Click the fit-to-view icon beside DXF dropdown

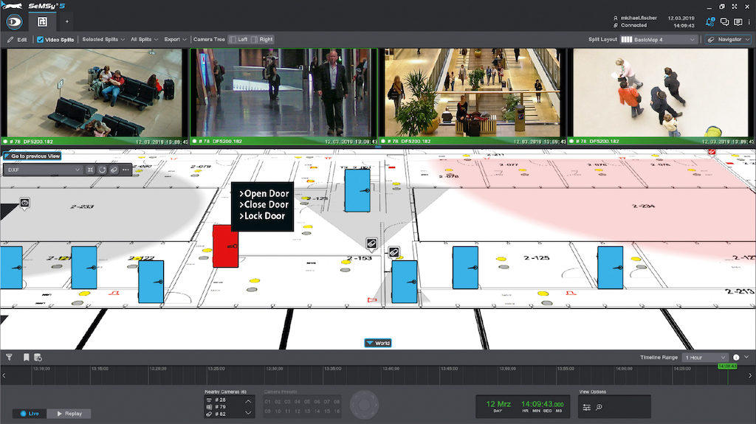click(x=91, y=170)
